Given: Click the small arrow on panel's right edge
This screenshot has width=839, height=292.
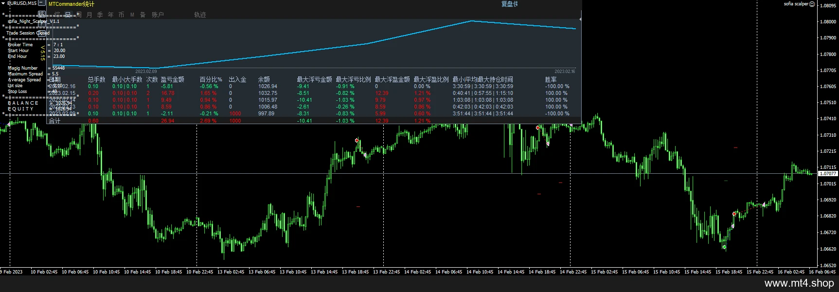Looking at the screenshot, I should pos(580,19).
